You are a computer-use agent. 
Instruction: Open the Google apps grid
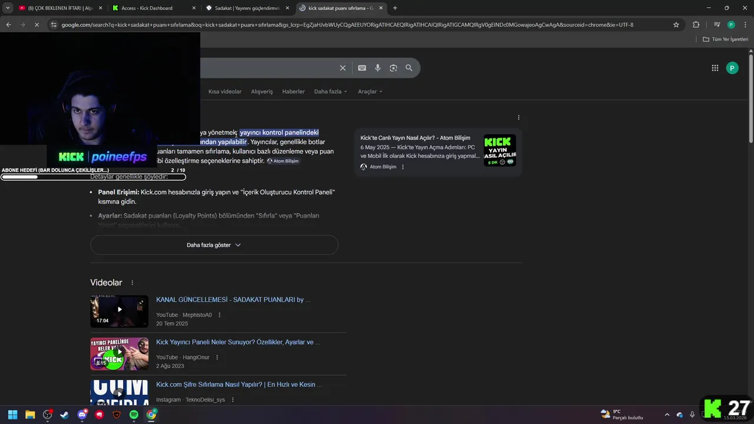click(715, 68)
